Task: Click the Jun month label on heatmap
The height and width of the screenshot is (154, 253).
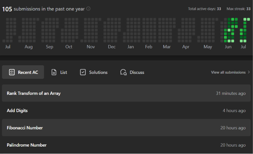Action: tap(228, 47)
